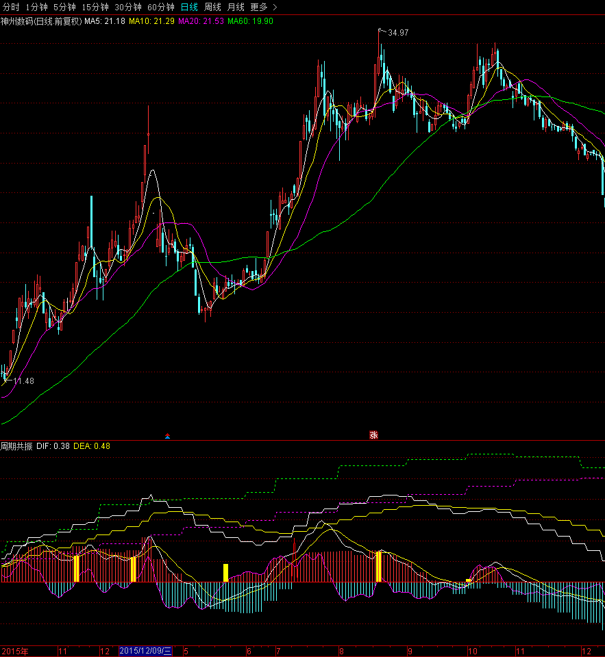This screenshot has width=605, height=657.
Task: Switch to the 周线 weekly chart tab
Action: tap(212, 7)
